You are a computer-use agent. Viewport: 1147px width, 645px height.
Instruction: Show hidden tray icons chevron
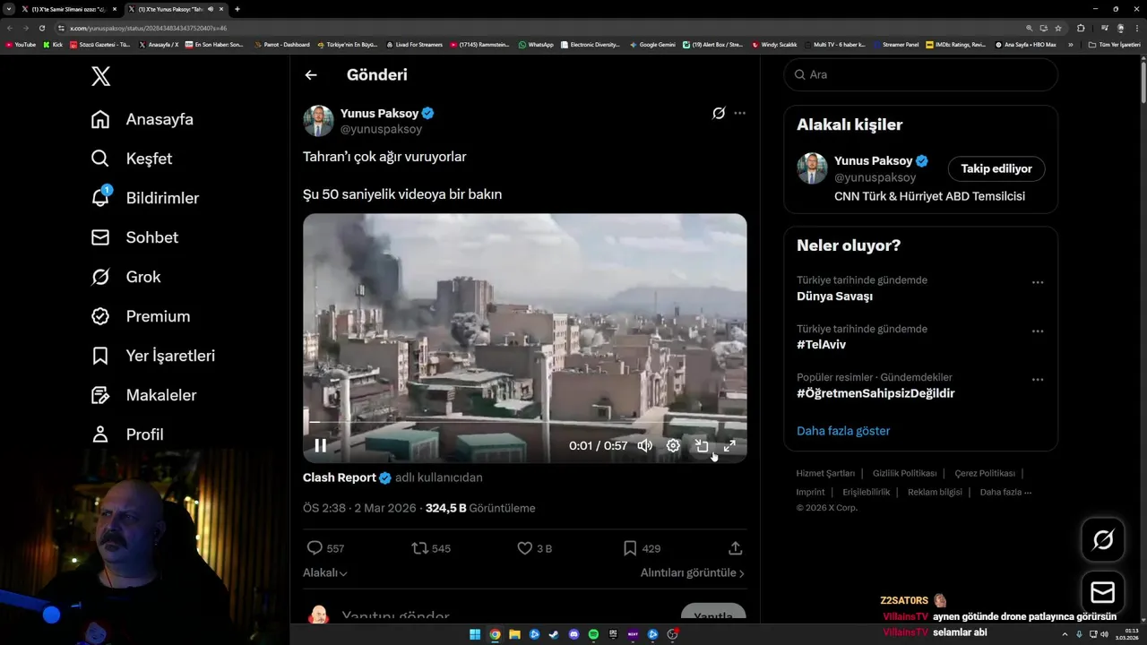(1065, 634)
